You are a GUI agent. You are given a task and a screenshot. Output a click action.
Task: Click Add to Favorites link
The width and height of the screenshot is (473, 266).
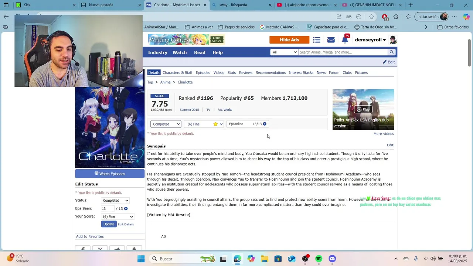point(90,236)
